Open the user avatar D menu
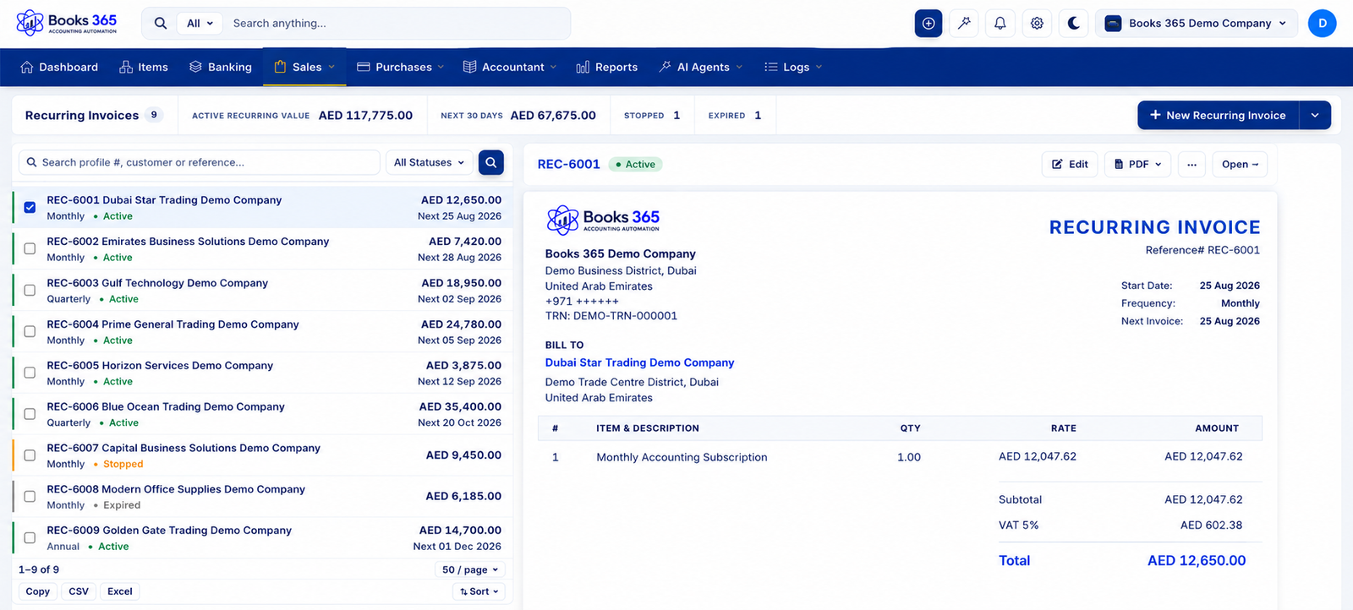Screen dimensions: 1353x610 click(1322, 24)
